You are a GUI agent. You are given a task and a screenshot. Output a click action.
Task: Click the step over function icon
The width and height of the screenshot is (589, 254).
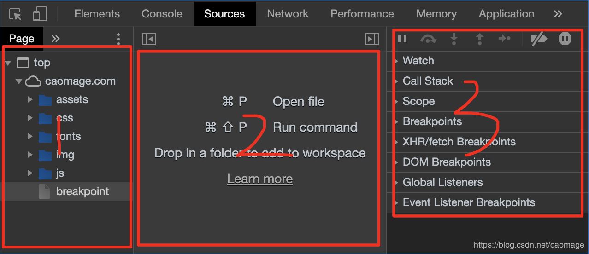click(x=428, y=39)
